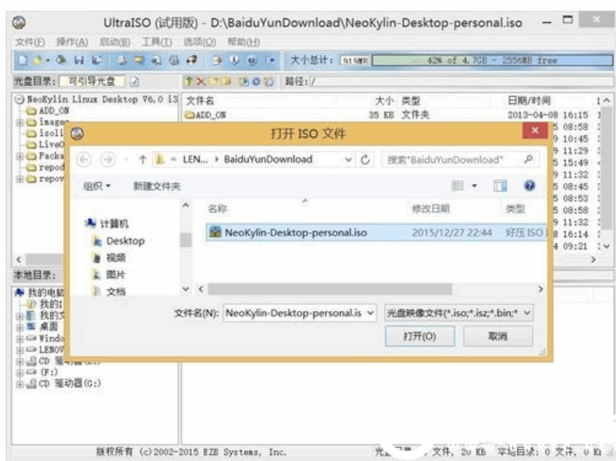Click the view mode icon in dialog
Image resolution: width=616 pixels, height=461 pixels.
coord(458,185)
